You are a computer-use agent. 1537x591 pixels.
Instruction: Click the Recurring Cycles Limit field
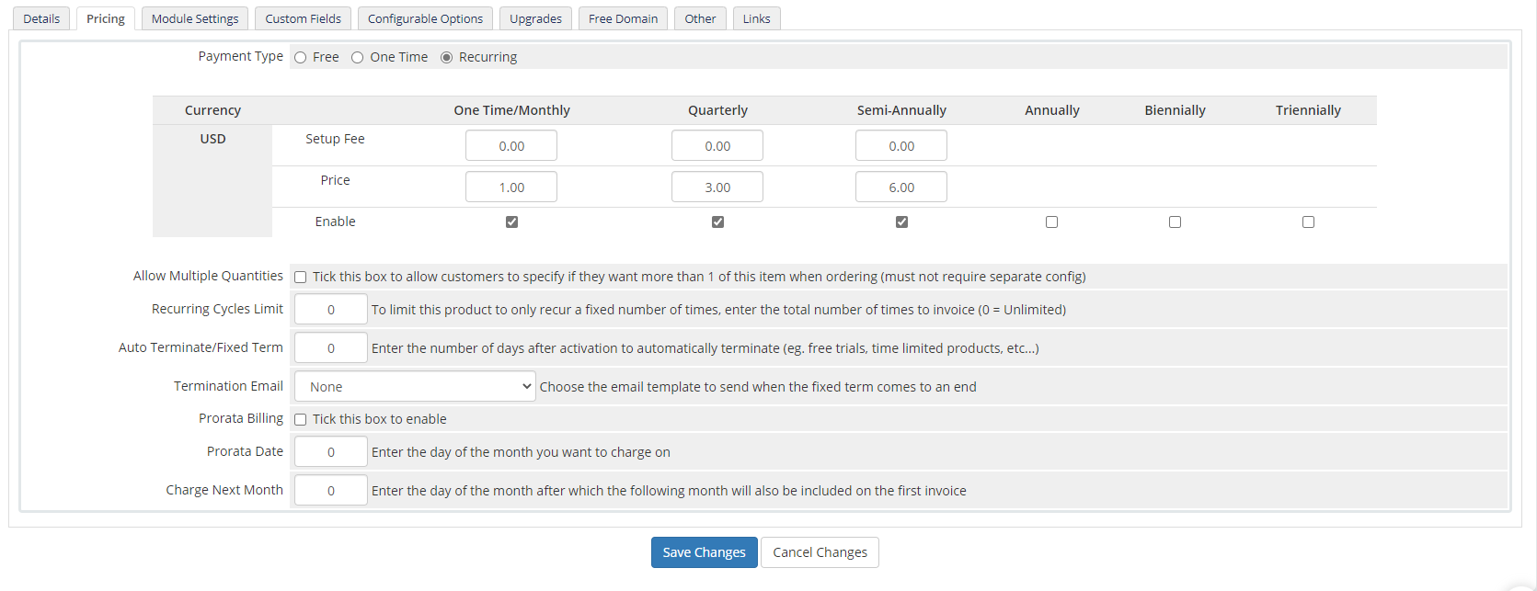(331, 310)
